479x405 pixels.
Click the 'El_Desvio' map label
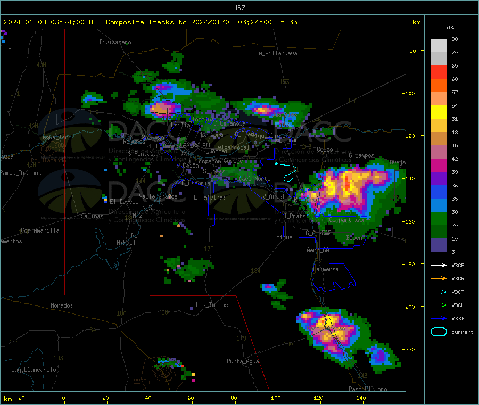tap(124, 202)
